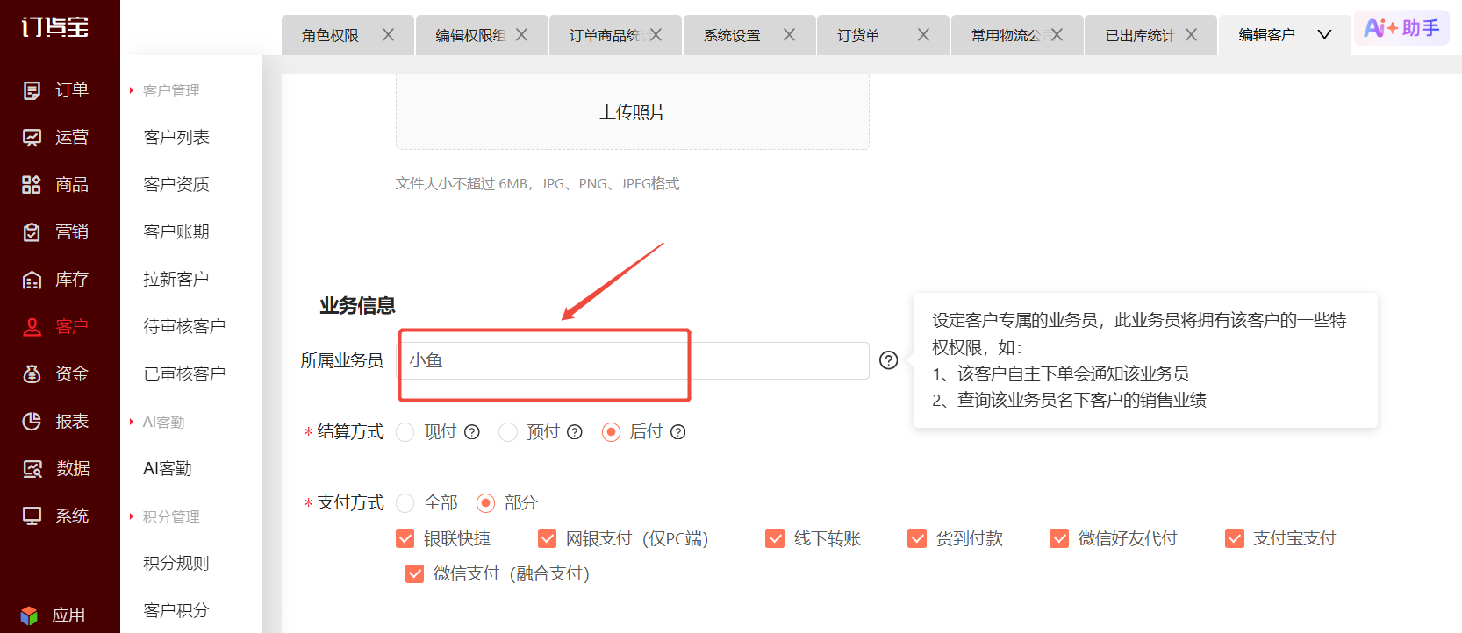
Task: Open 客户资质 in submenu
Action: point(176,185)
